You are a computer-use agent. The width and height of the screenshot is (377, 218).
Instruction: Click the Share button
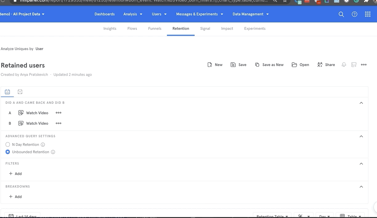(326, 65)
